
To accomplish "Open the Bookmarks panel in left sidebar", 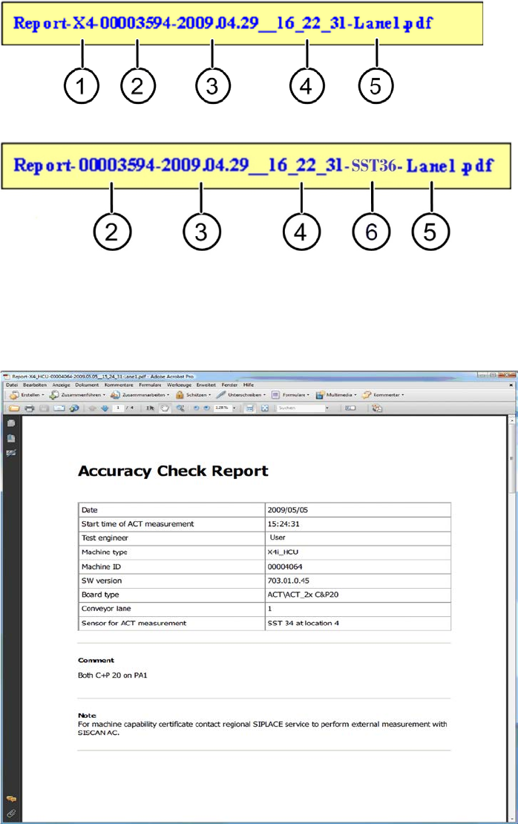I will [x=11, y=438].
